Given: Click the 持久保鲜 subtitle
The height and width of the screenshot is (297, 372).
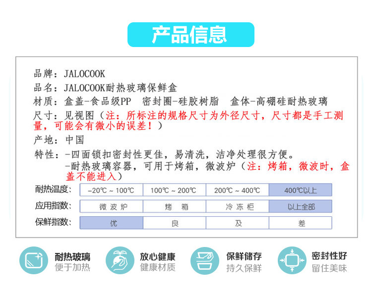Looking at the screenshot, I should click(x=244, y=268).
